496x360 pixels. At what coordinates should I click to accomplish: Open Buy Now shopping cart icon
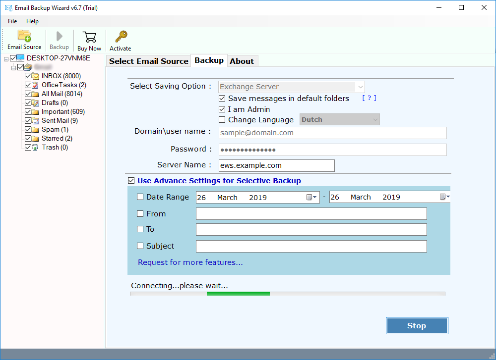coord(89,37)
